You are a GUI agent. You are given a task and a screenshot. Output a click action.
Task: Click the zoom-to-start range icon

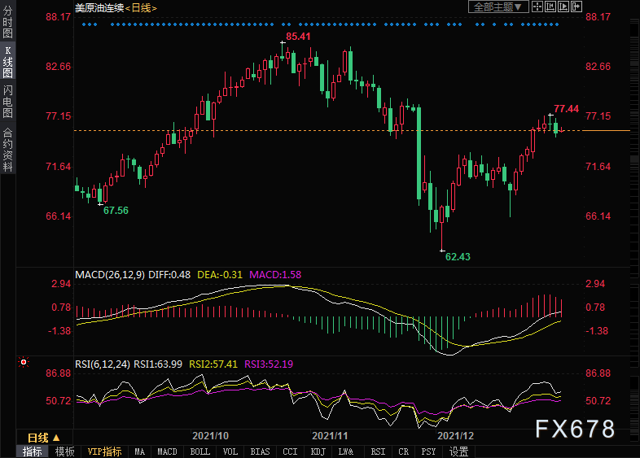pyautogui.click(x=550, y=7)
